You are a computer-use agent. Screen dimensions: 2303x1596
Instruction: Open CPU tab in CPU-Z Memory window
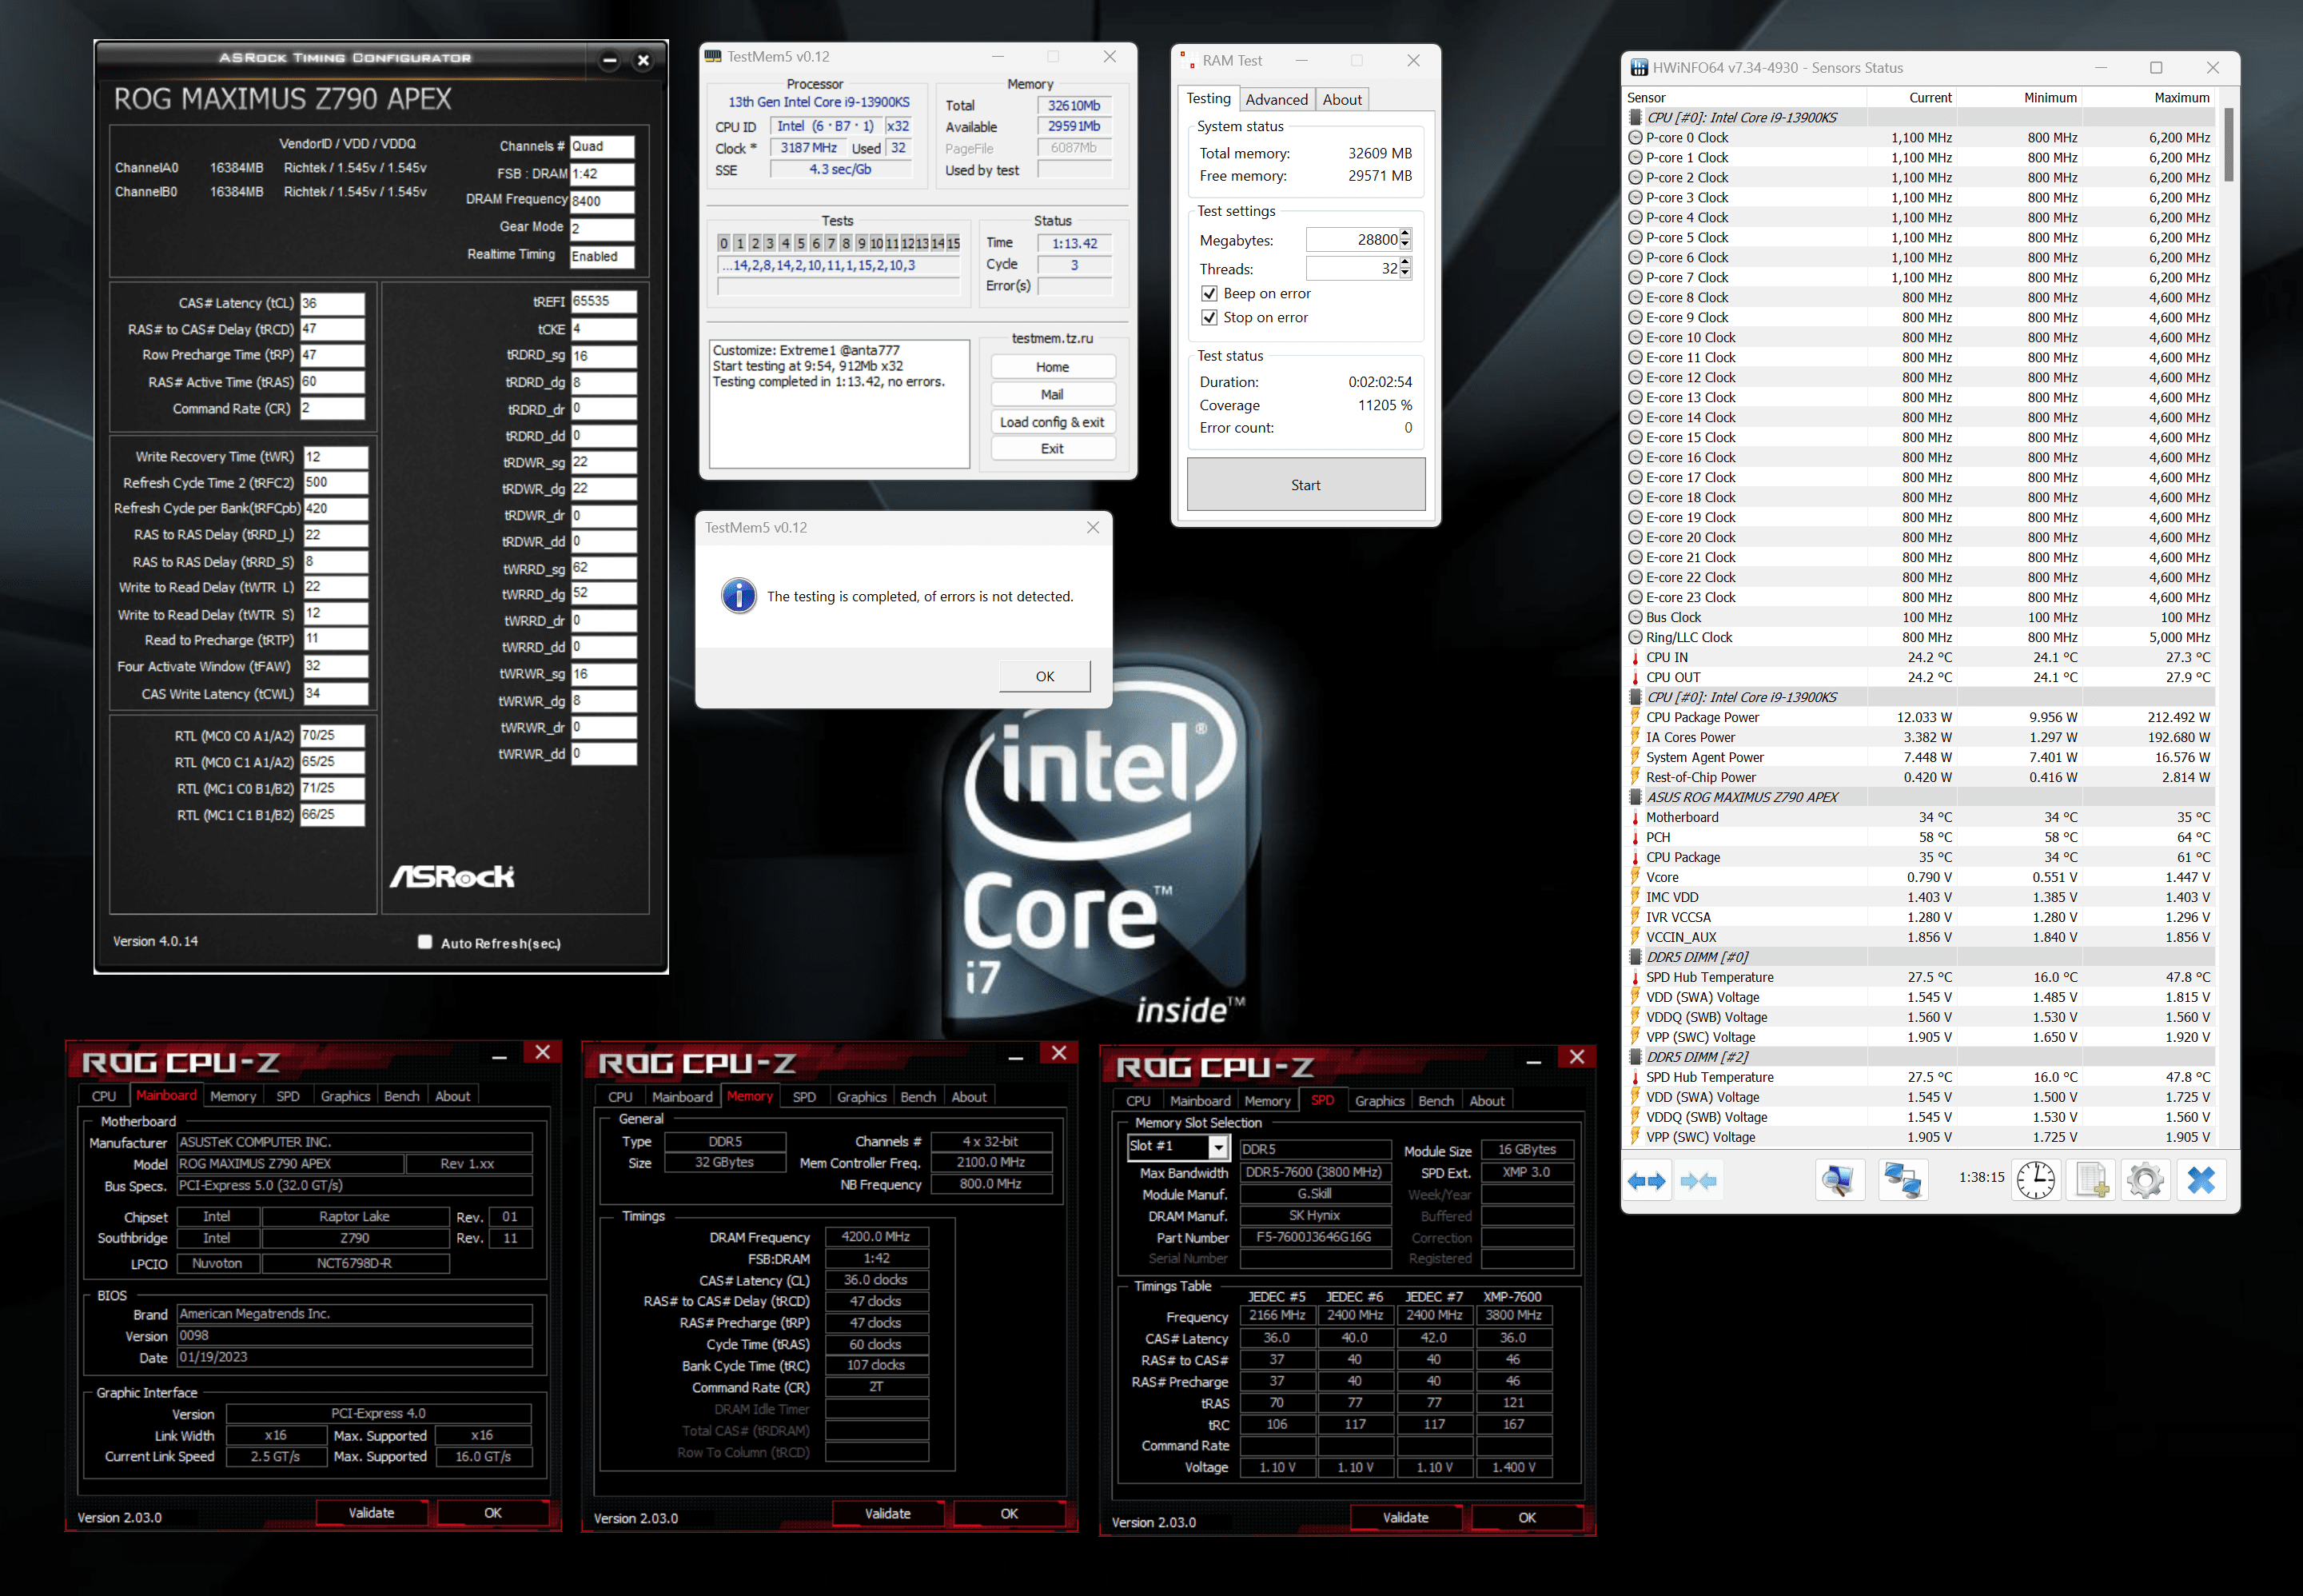621,1097
